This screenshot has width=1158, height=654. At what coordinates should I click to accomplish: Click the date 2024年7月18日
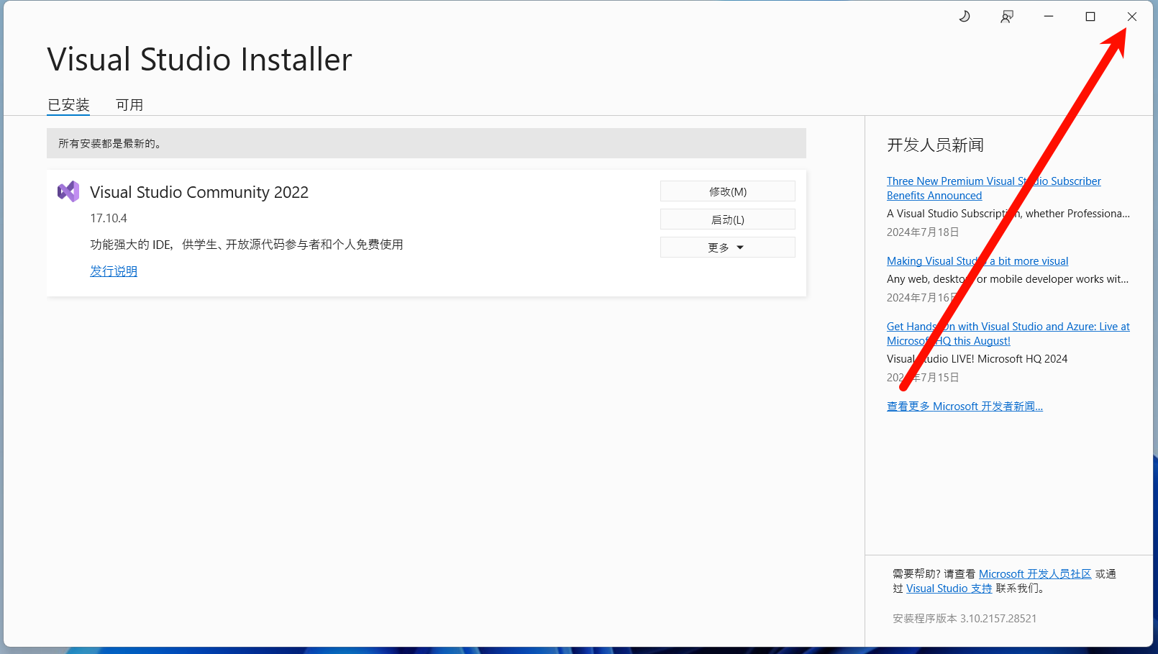click(x=923, y=232)
